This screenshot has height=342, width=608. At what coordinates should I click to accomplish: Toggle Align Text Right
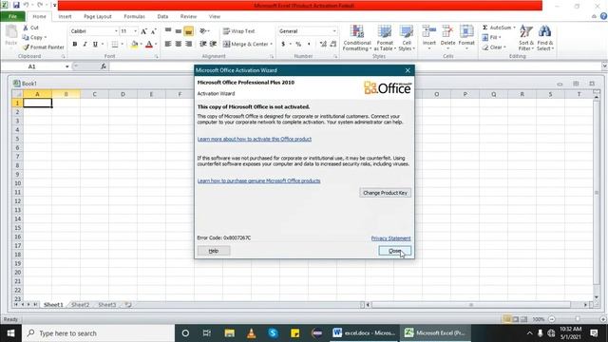click(x=188, y=44)
